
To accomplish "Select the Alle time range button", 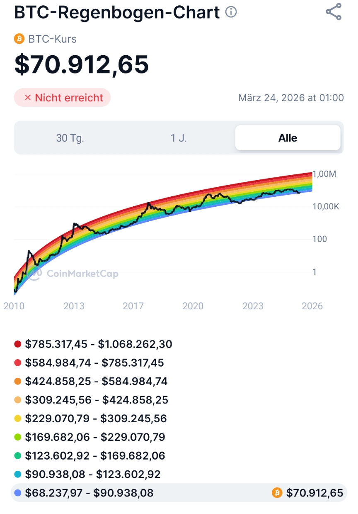I will [288, 137].
